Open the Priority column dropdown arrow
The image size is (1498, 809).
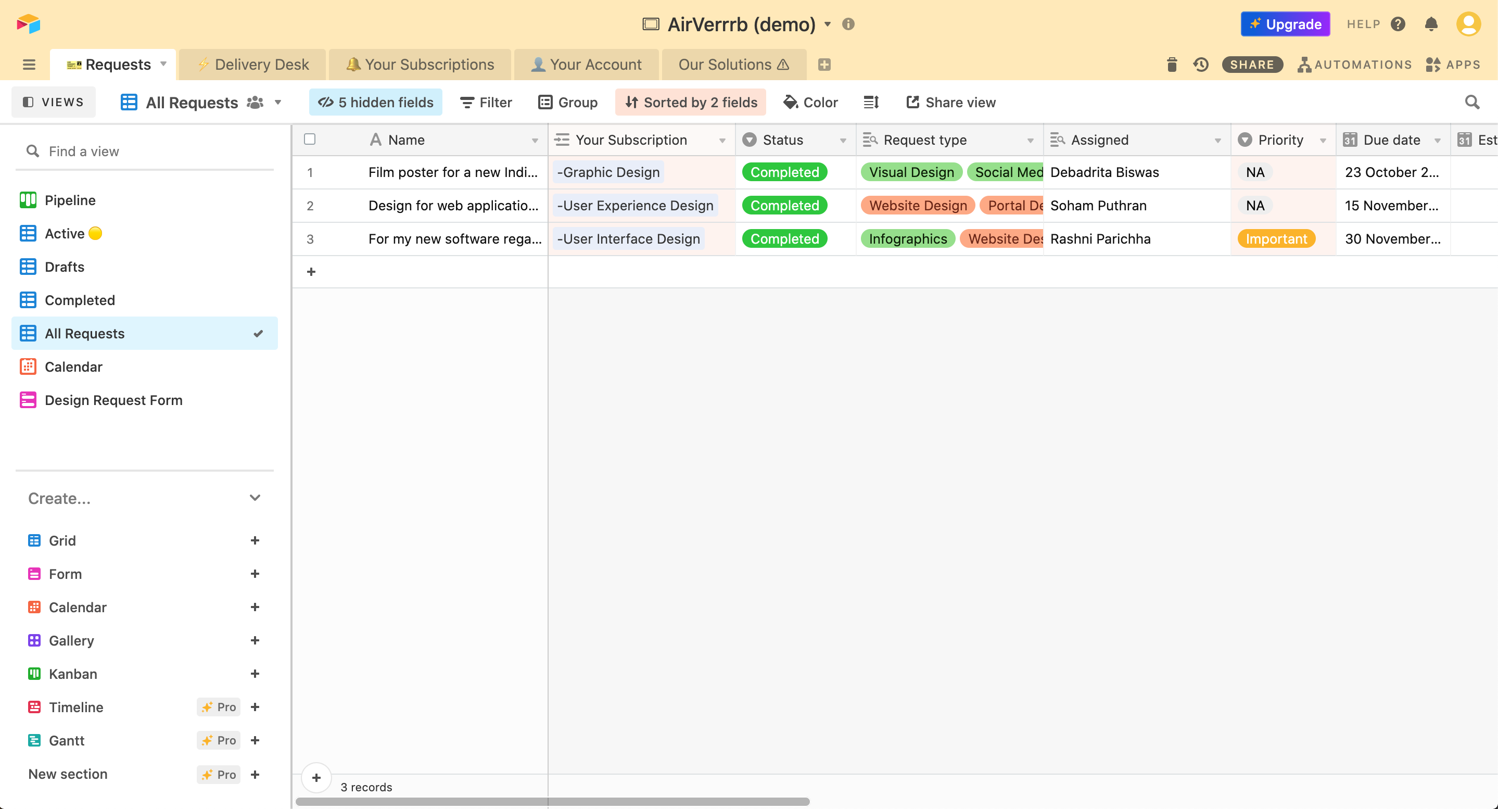click(1323, 140)
